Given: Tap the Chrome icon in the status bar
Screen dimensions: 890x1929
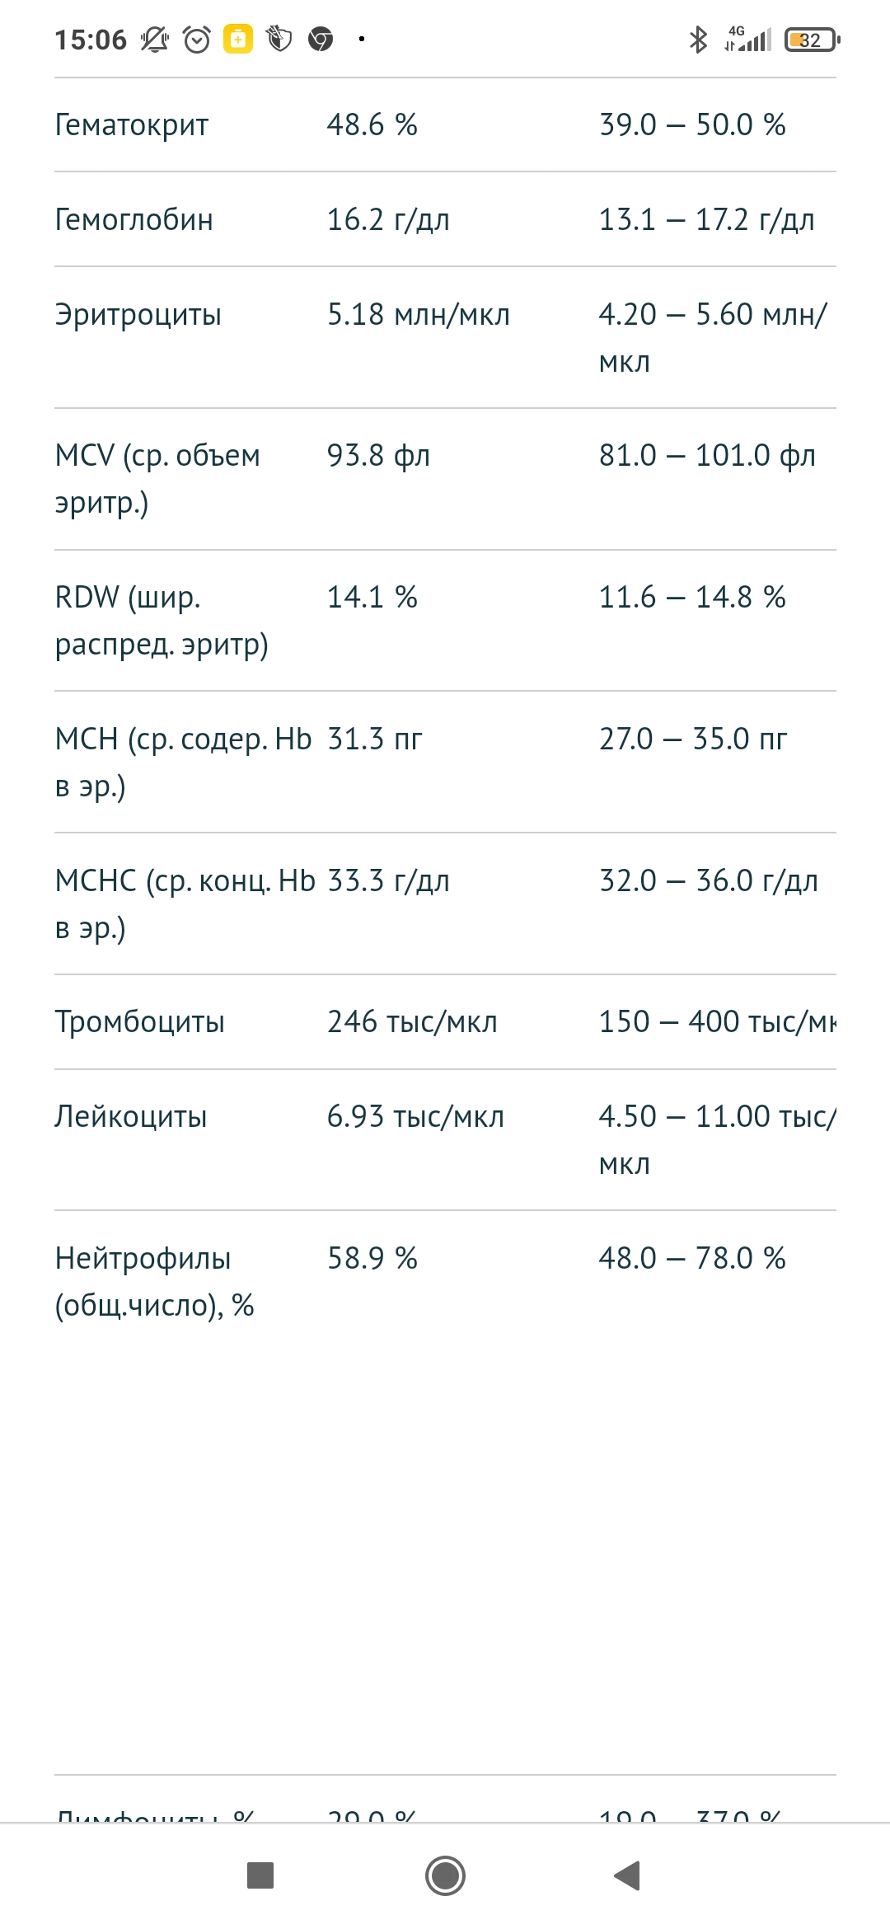Looking at the screenshot, I should click(x=321, y=39).
